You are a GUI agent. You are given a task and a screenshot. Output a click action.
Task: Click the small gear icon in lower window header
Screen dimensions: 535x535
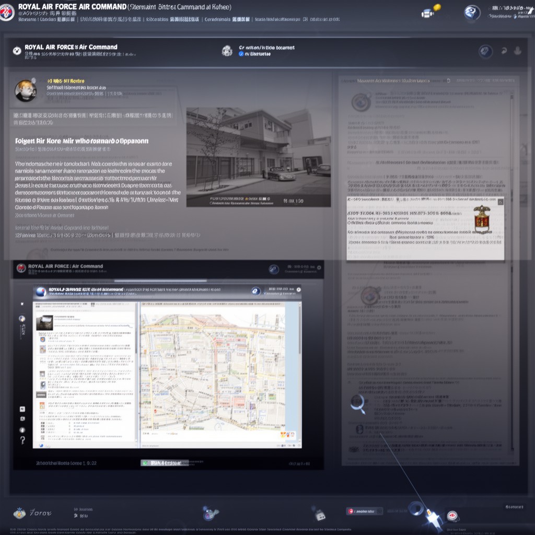pos(319,267)
